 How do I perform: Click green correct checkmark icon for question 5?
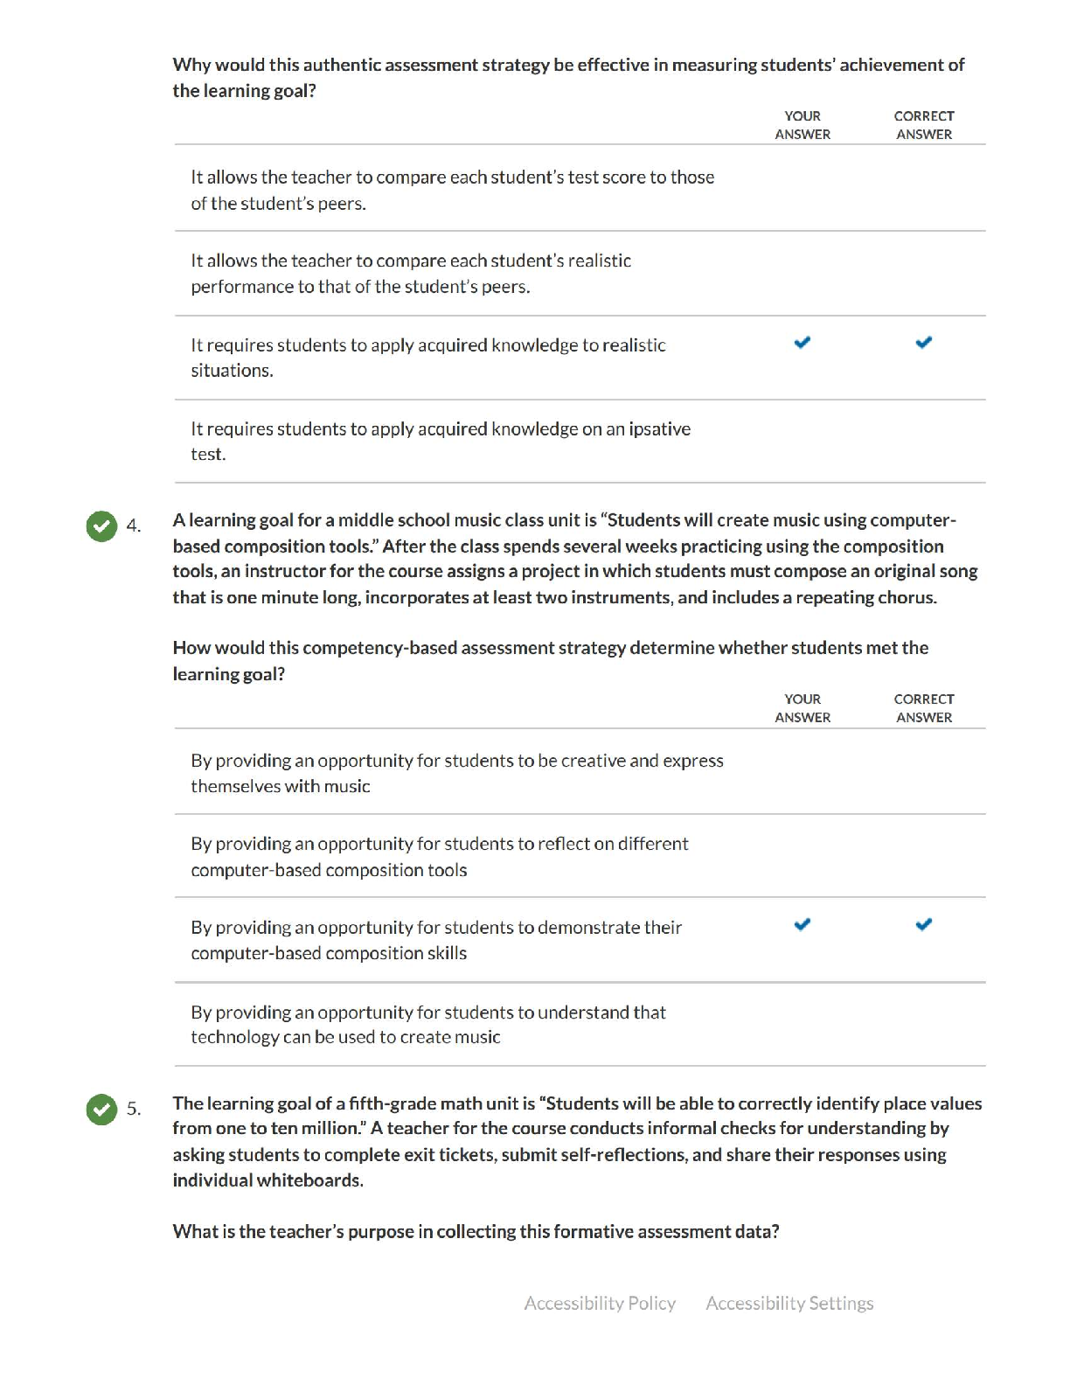(101, 1109)
